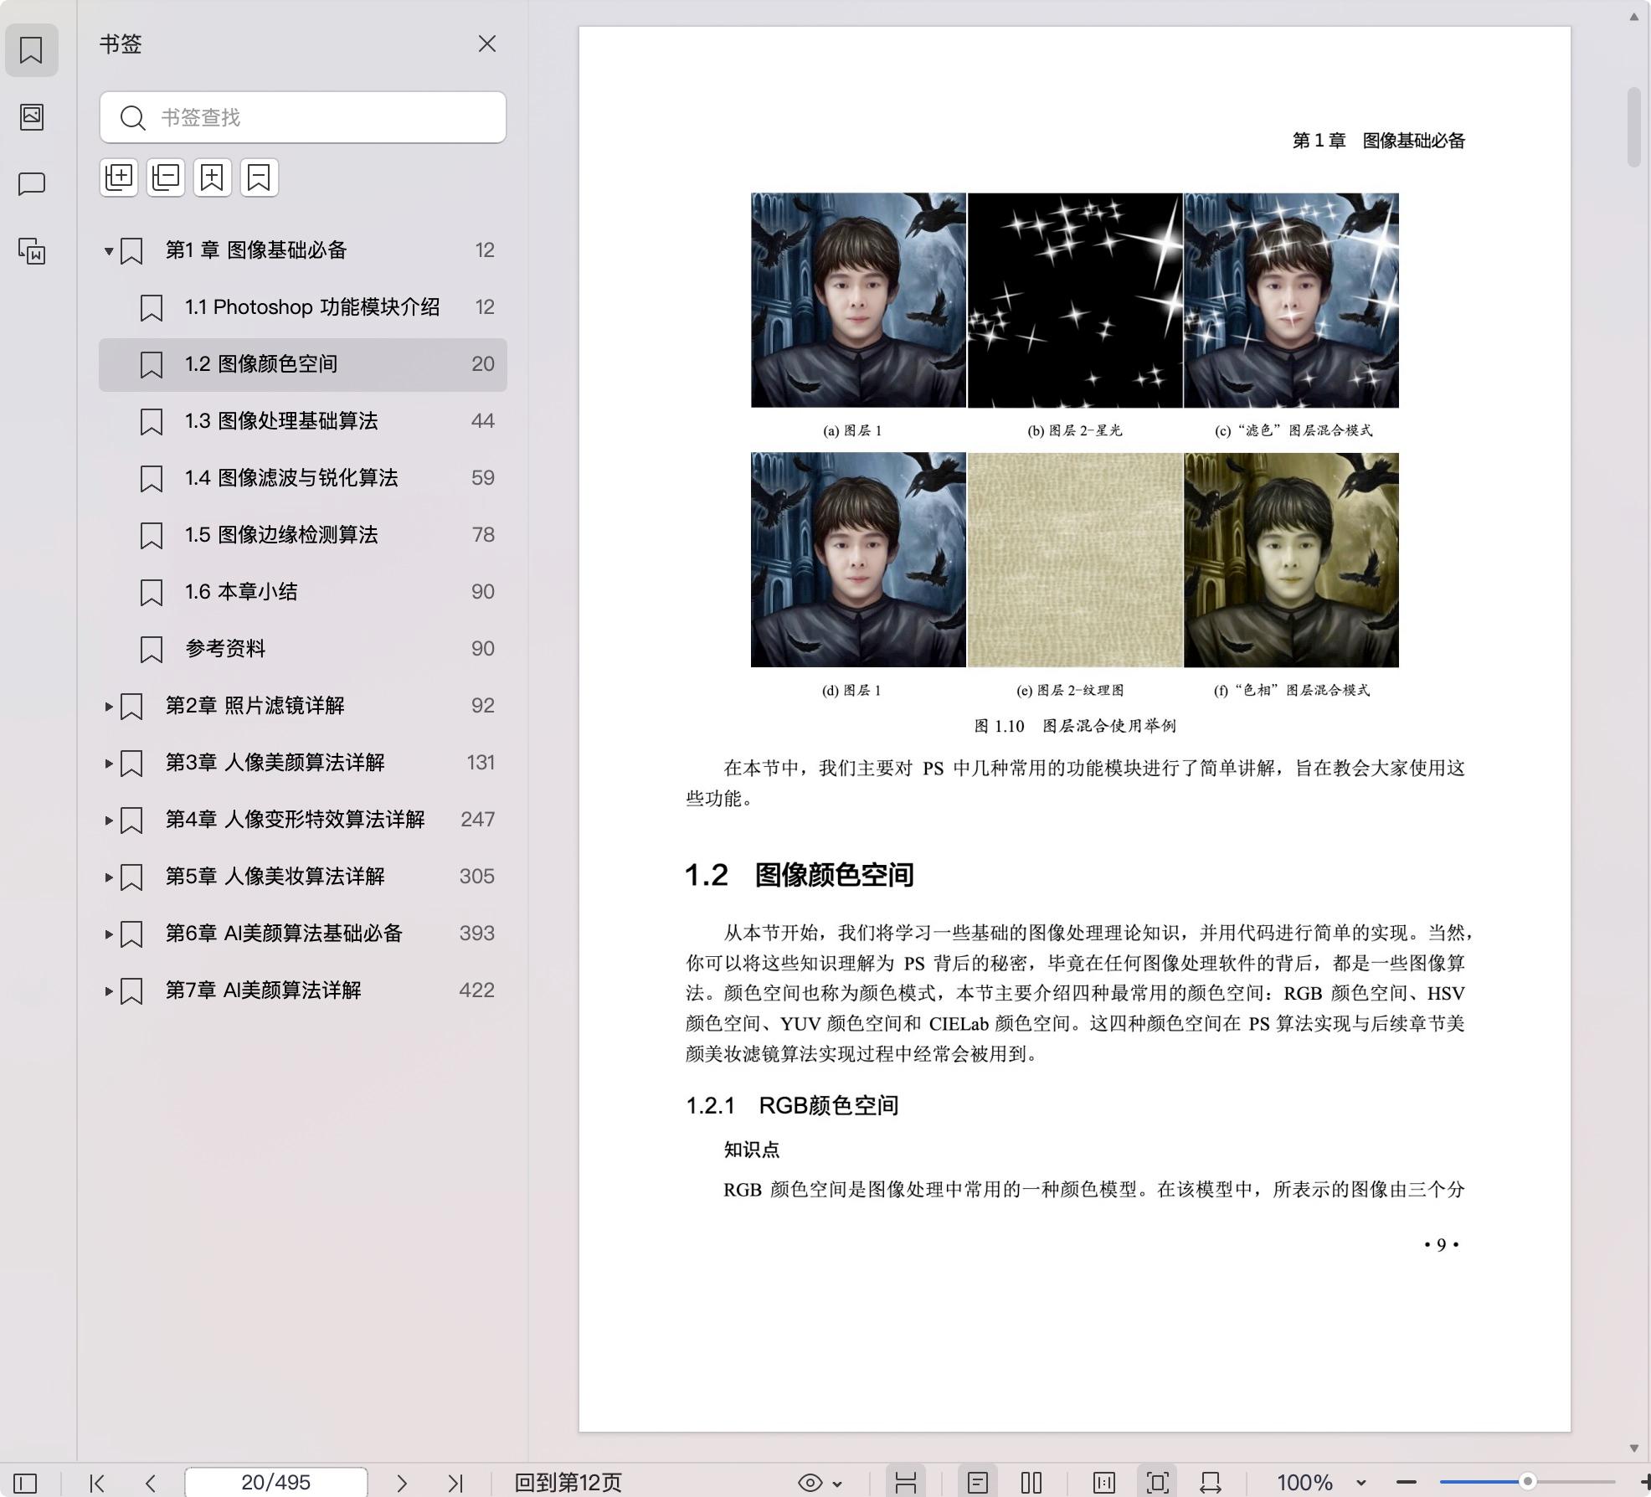
Task: Open the bookmarks sidebar panel icon
Action: point(32,50)
